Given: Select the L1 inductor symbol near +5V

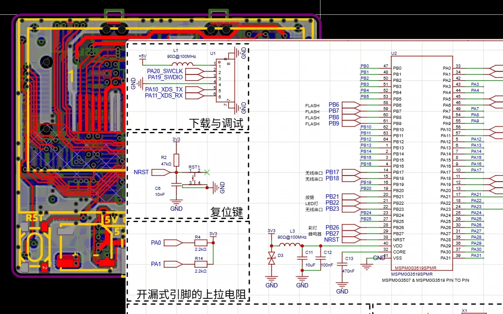Looking at the screenshot, I should tap(182, 64).
